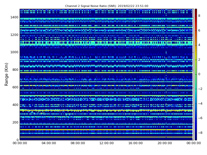Image resolution: width=207 pixels, height=155 pixels.
Task: Click colorbar value 0
Action: 199,74
